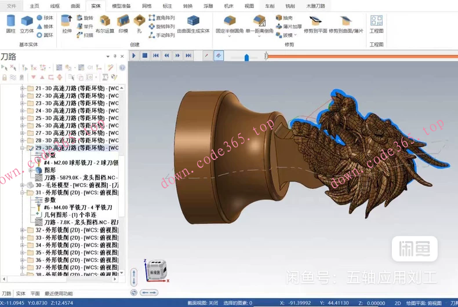The height and width of the screenshot is (307, 458).
Task: Toggle selection of operation 29 folder checkmark
Action: pos(30,148)
